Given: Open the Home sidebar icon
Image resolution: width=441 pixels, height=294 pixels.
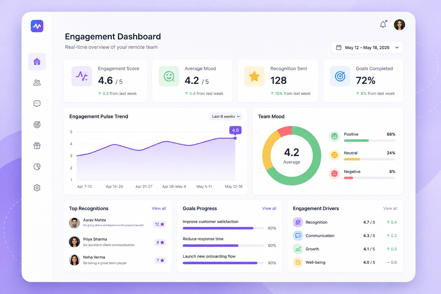Looking at the screenshot, I should tap(37, 61).
